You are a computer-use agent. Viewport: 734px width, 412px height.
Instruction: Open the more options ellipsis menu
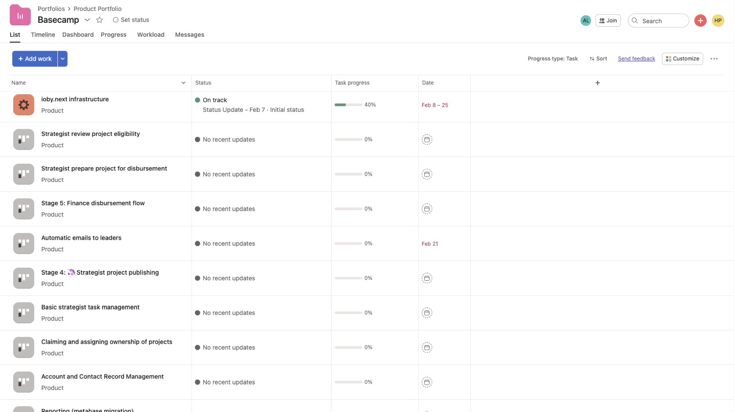[714, 59]
